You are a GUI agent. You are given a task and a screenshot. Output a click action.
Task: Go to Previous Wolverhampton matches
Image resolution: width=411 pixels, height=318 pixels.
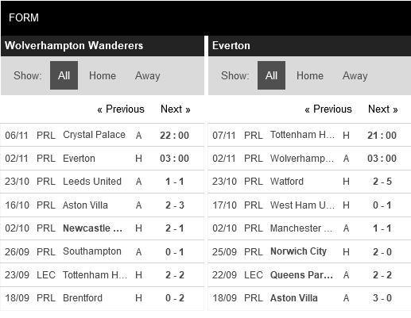click(x=121, y=109)
